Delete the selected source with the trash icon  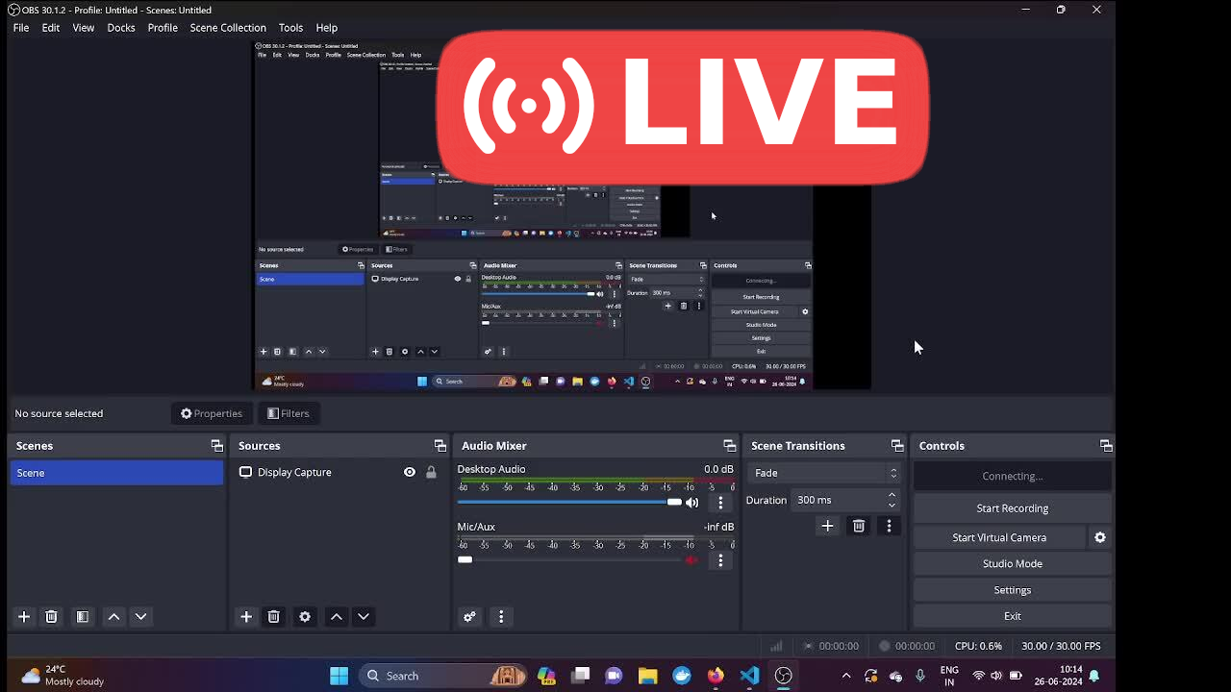coord(273,617)
